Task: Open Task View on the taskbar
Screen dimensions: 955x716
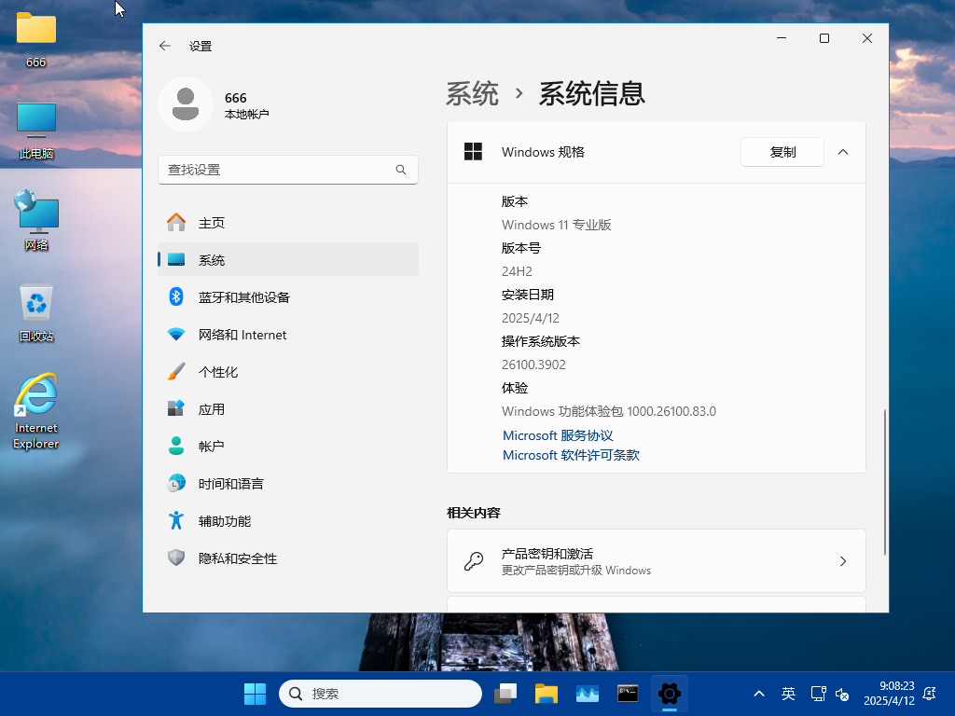Action: point(505,694)
